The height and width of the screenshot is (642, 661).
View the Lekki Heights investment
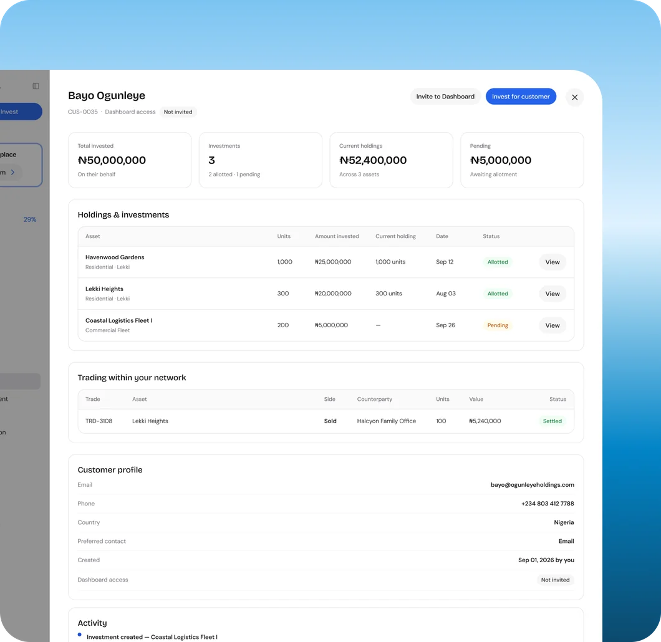click(552, 294)
